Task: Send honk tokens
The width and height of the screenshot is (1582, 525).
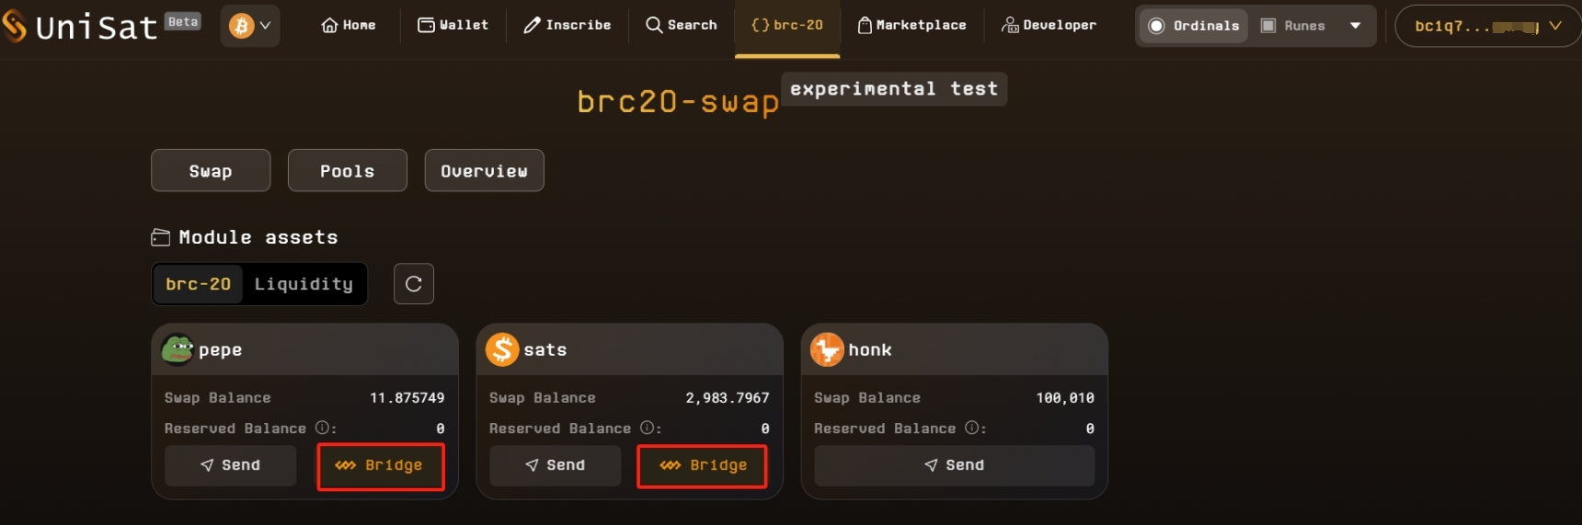Action: (x=954, y=466)
